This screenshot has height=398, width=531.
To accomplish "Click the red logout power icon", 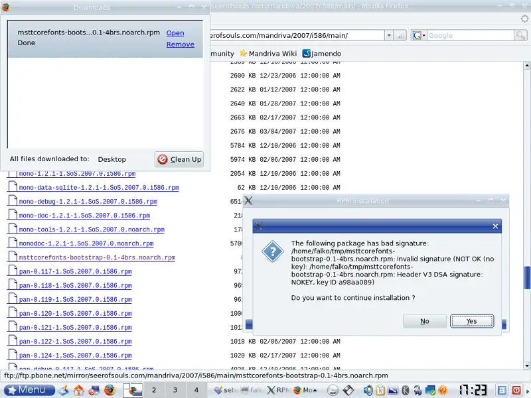I will pos(516,390).
